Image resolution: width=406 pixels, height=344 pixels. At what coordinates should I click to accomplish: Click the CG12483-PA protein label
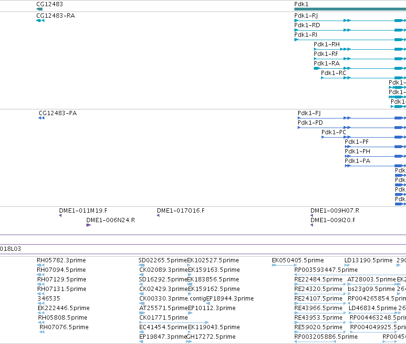pyautogui.click(x=58, y=113)
